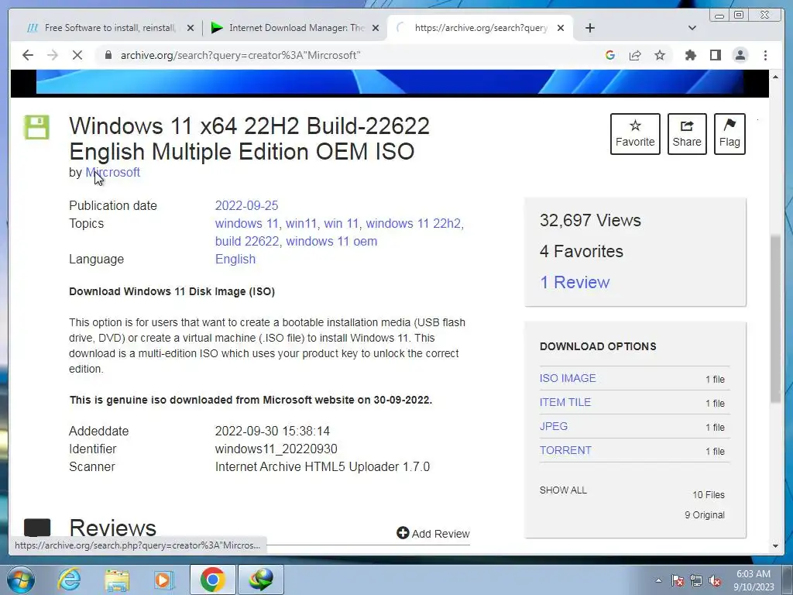Click Add Review link
This screenshot has width=793, height=595.
pyautogui.click(x=434, y=533)
